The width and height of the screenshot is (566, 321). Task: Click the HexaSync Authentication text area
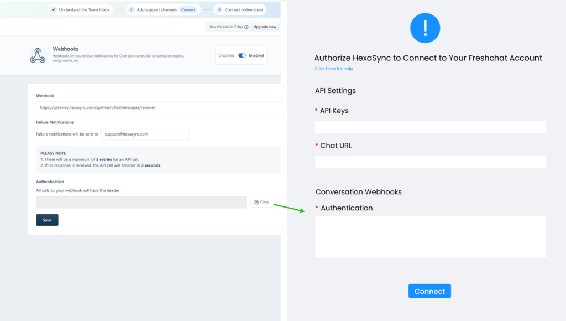tap(430, 237)
